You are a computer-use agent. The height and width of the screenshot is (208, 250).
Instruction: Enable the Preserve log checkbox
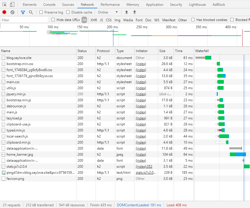[41, 12]
